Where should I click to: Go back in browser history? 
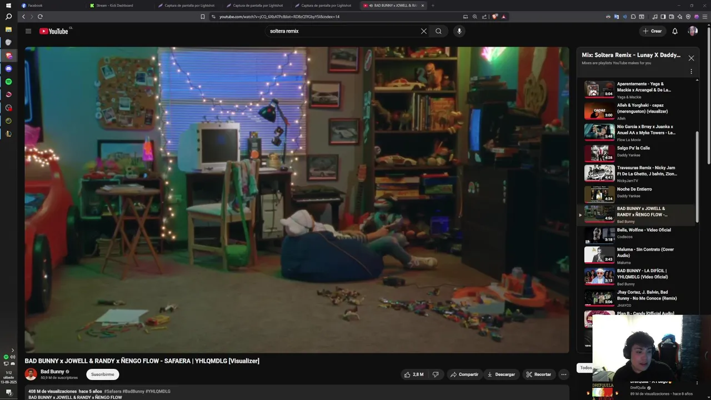23,17
